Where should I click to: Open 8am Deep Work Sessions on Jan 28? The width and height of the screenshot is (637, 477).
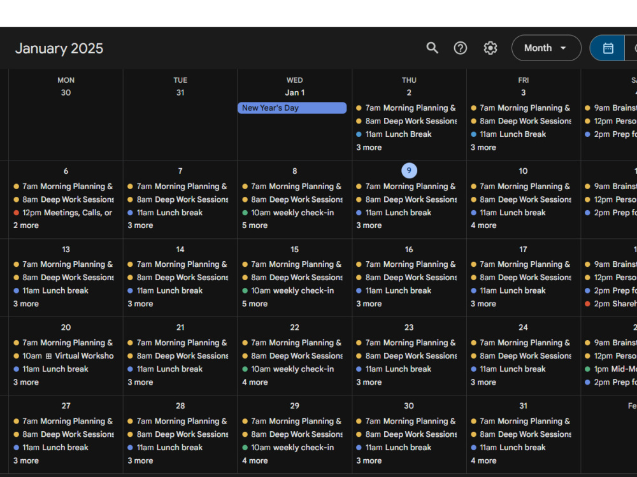(178, 434)
